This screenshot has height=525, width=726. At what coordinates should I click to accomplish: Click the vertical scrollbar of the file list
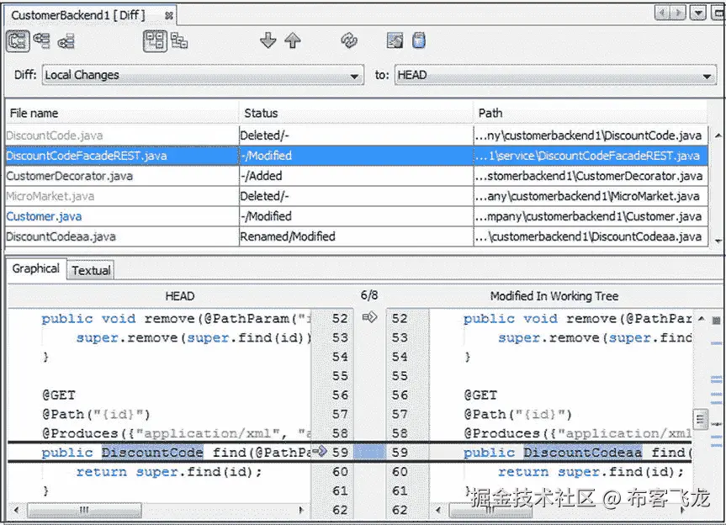coord(718,185)
